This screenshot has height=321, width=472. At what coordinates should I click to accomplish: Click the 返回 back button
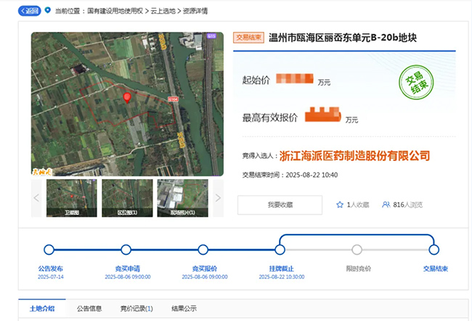[30, 11]
